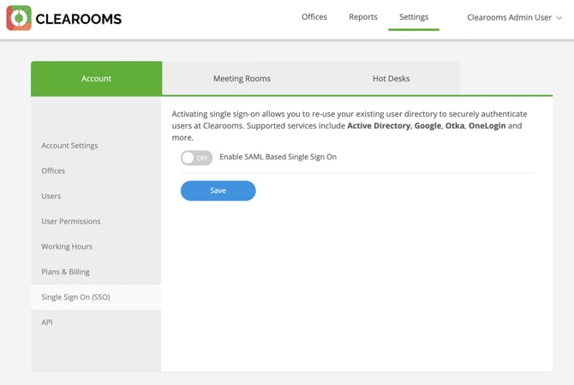Switch to the Meeting Rooms tab

(x=242, y=78)
